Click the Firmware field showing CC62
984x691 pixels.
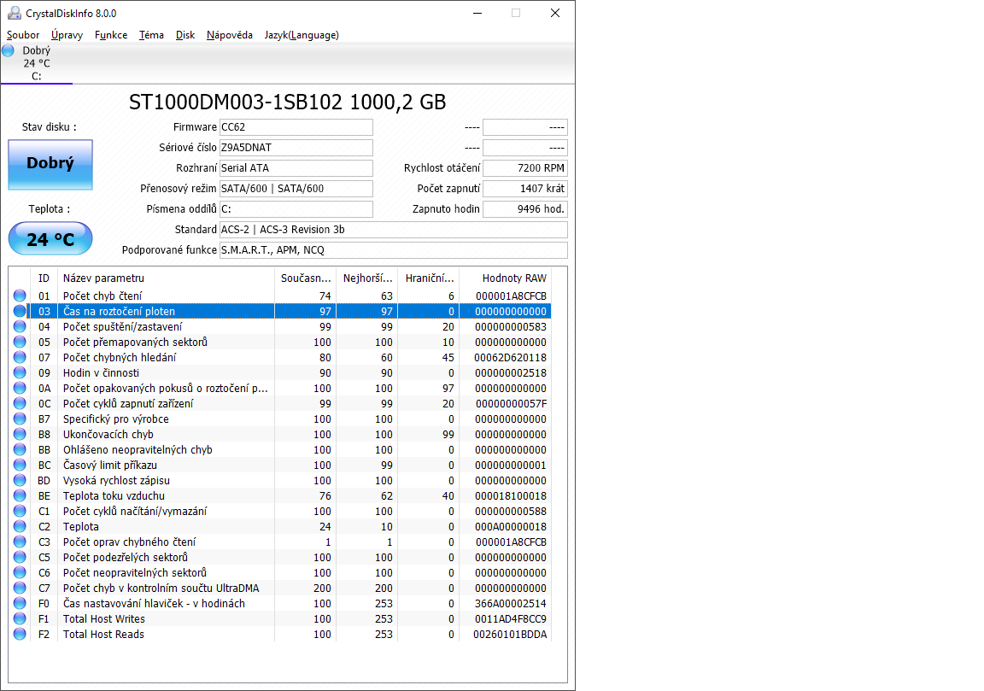[x=296, y=127]
